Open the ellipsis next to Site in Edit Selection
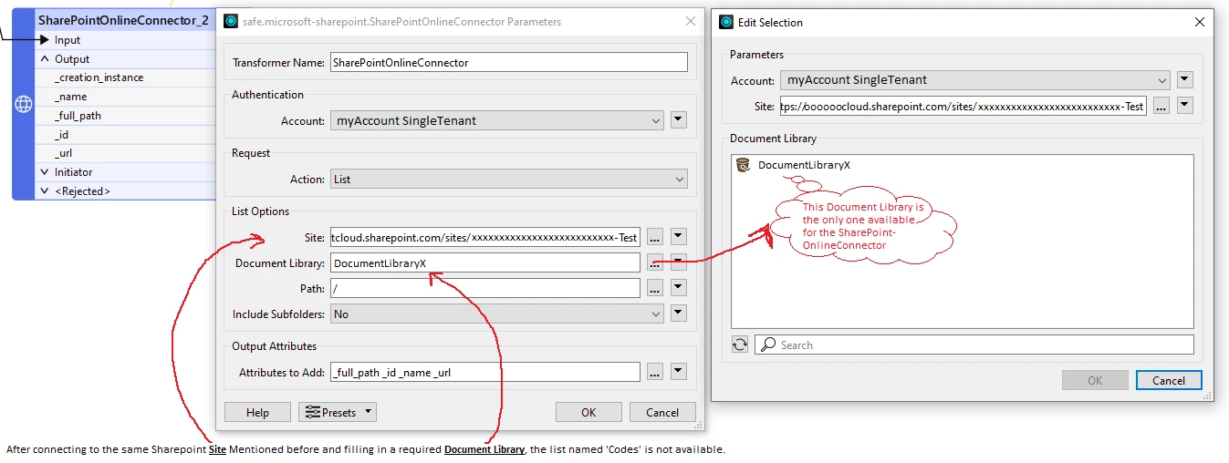 pyautogui.click(x=1161, y=106)
